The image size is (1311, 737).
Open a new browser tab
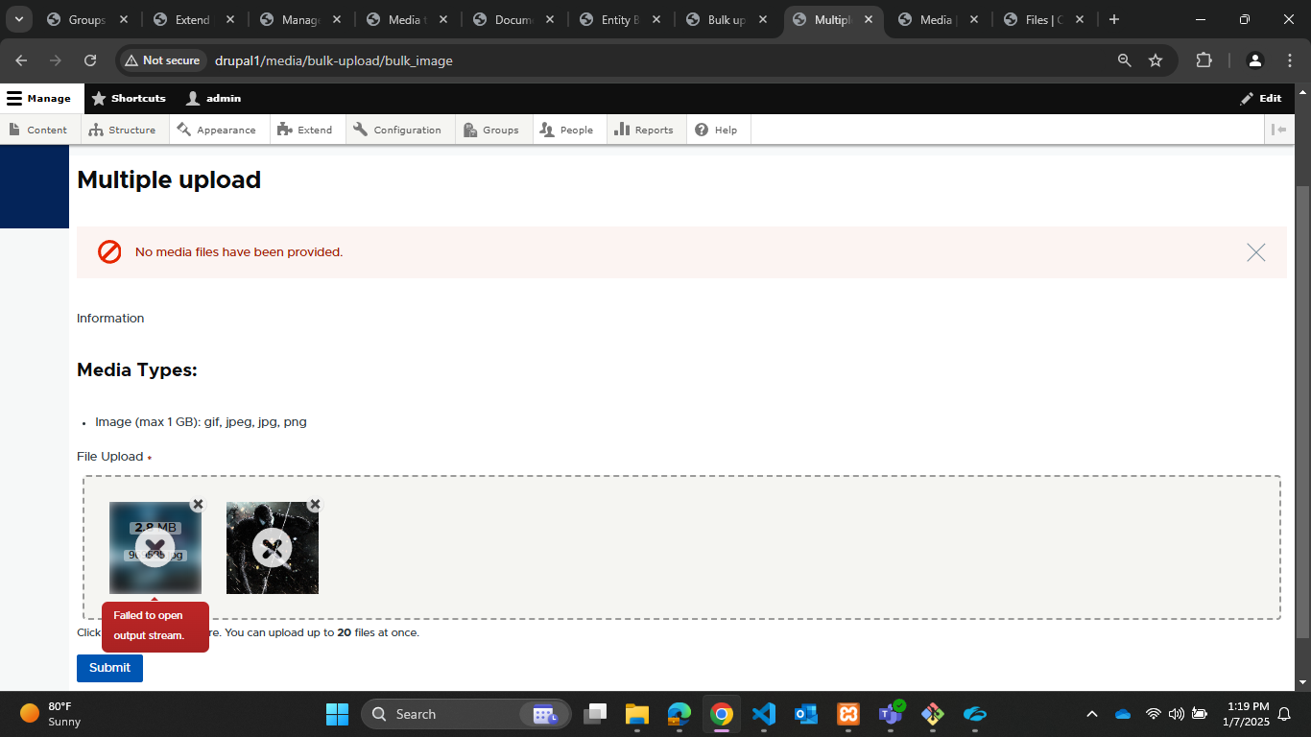(1113, 19)
